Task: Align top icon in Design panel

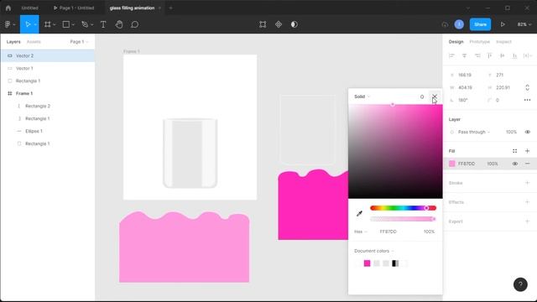Action: pos(489,55)
